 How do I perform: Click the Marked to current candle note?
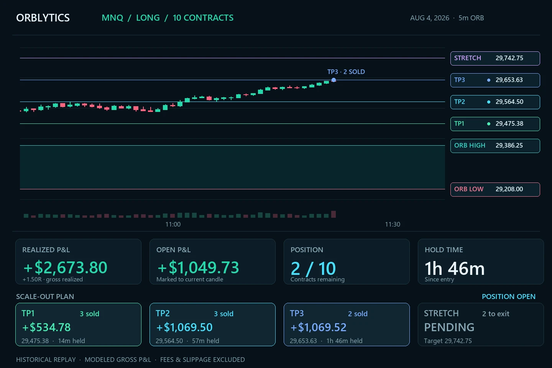click(x=190, y=279)
